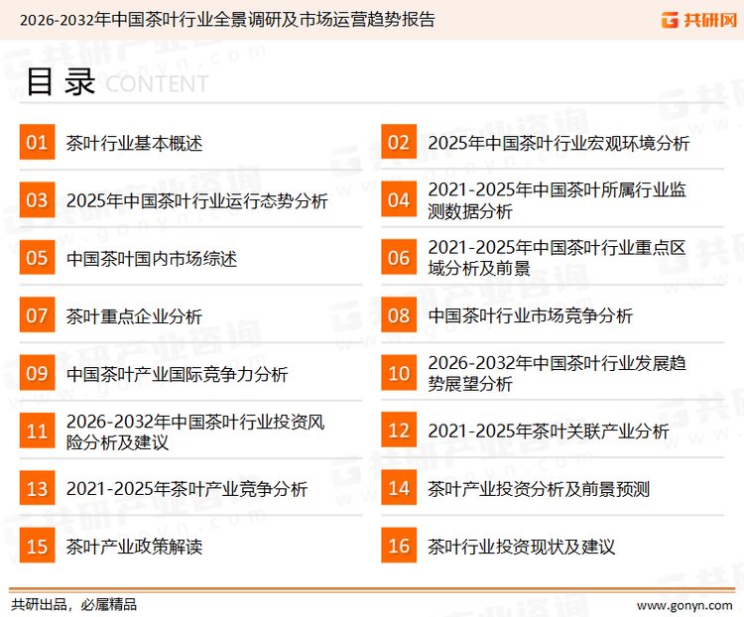The image size is (744, 617).
Task: Click the orange 10 number badge
Action: click(x=398, y=373)
